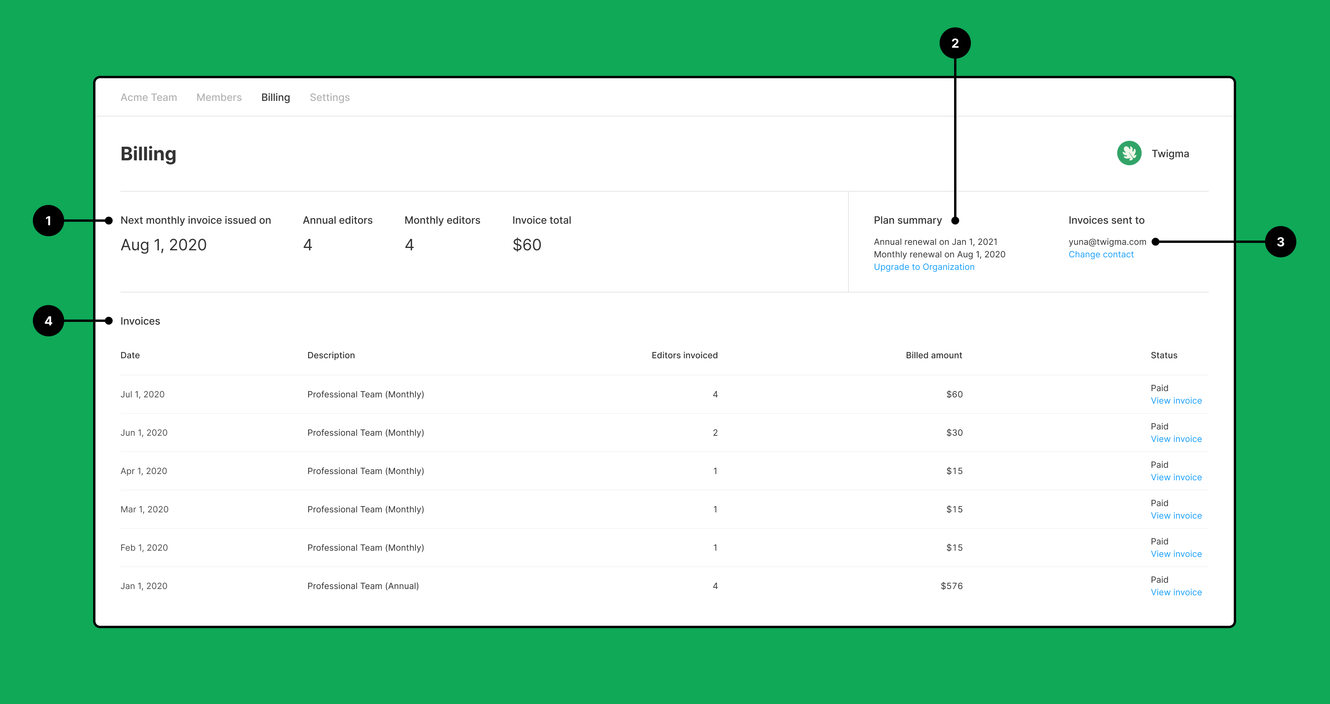Open the Settings tab
Screen dimensions: 1330x704
330,97
